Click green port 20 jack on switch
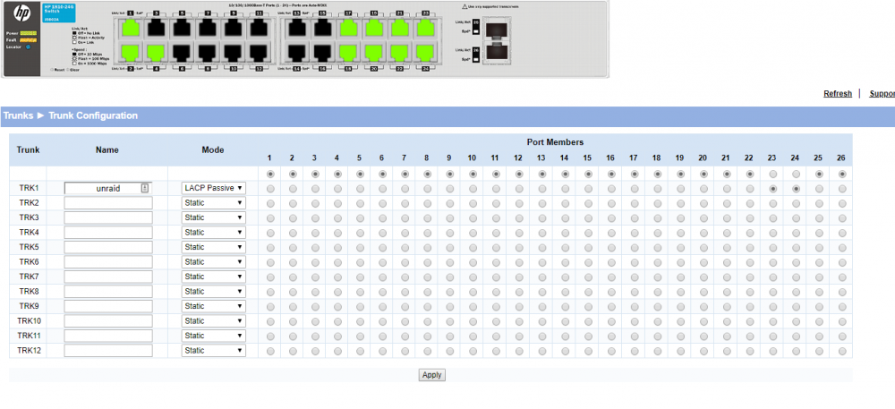The width and height of the screenshot is (895, 409). coord(374,53)
